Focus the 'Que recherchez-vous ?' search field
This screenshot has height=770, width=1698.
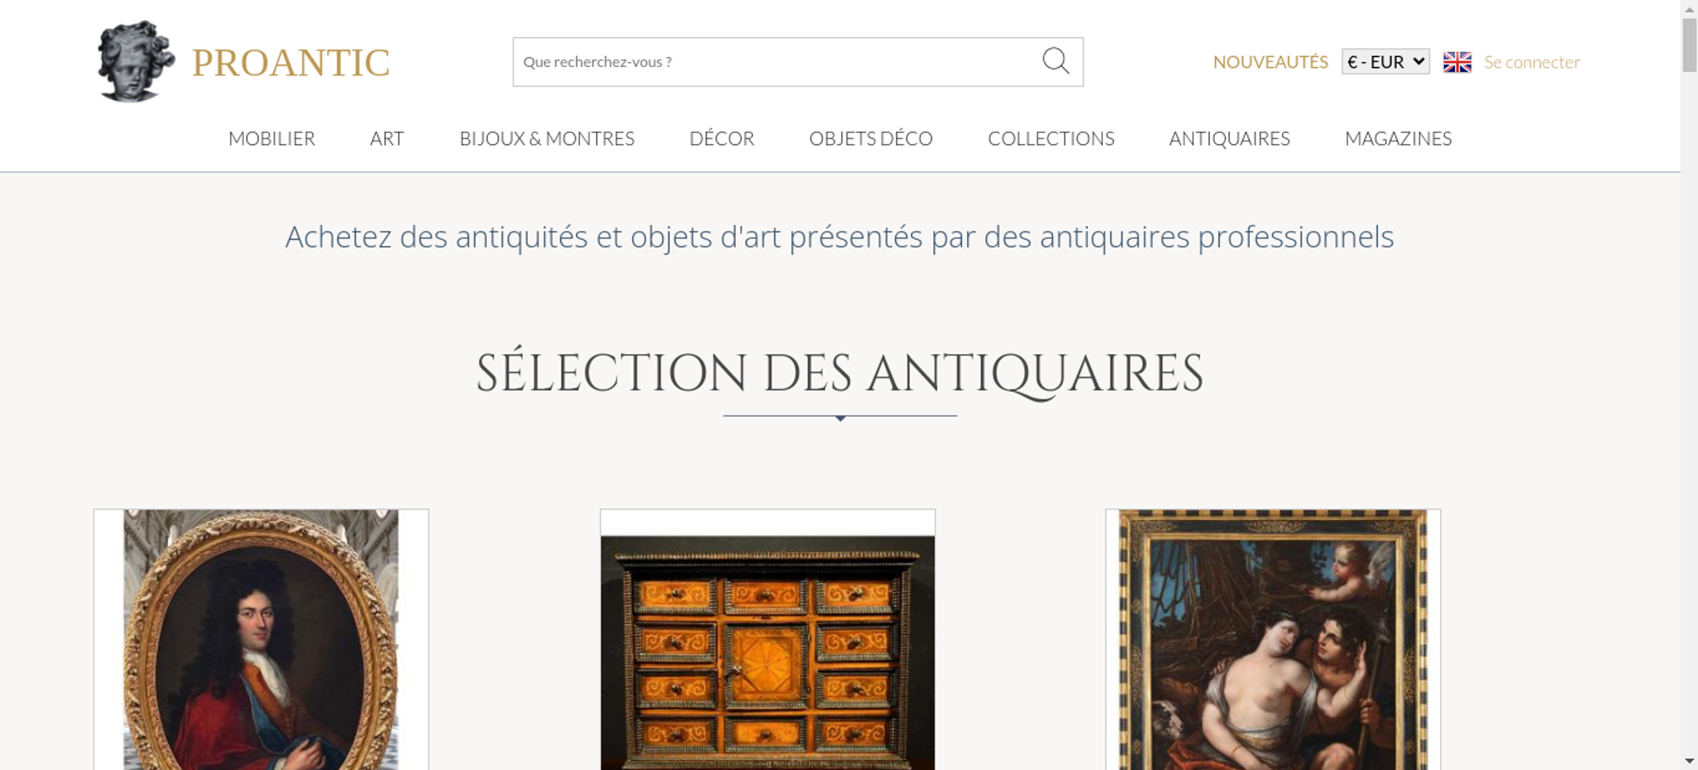(x=774, y=62)
